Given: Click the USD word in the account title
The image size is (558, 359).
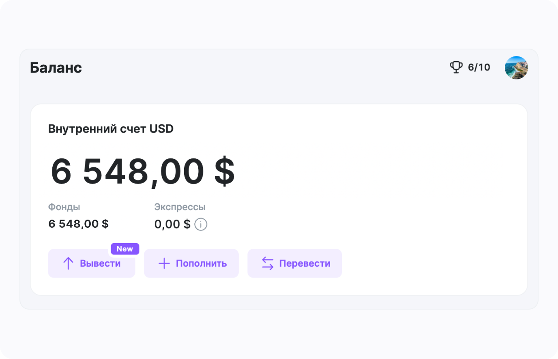Looking at the screenshot, I should pos(161,129).
